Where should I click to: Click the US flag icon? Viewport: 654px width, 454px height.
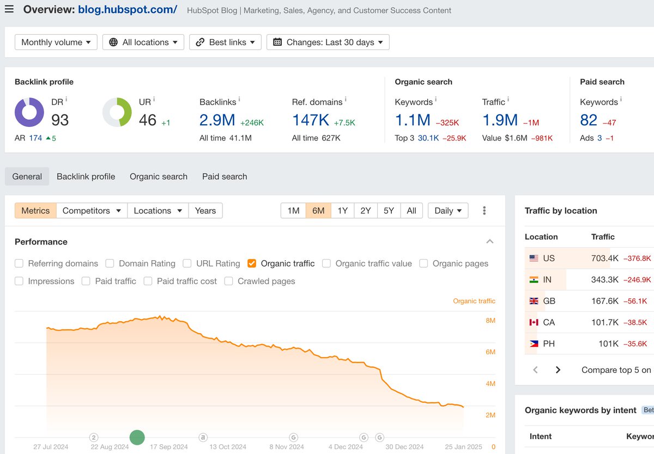(x=534, y=258)
